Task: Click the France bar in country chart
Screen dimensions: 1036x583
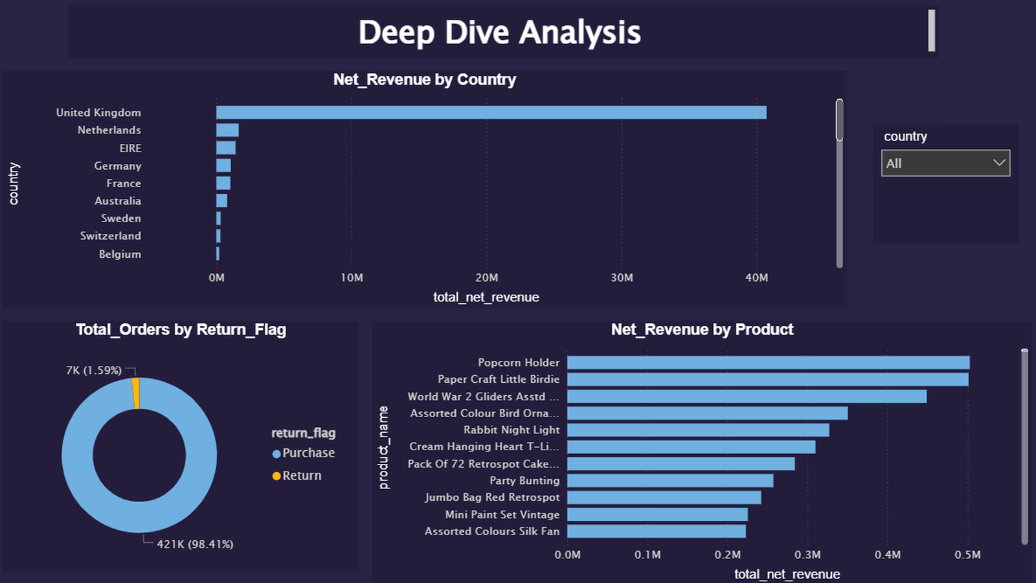Action: click(223, 183)
